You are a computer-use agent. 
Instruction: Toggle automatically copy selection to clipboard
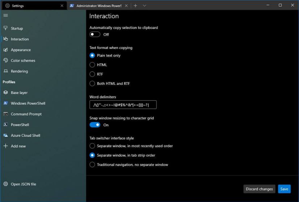click(95, 34)
